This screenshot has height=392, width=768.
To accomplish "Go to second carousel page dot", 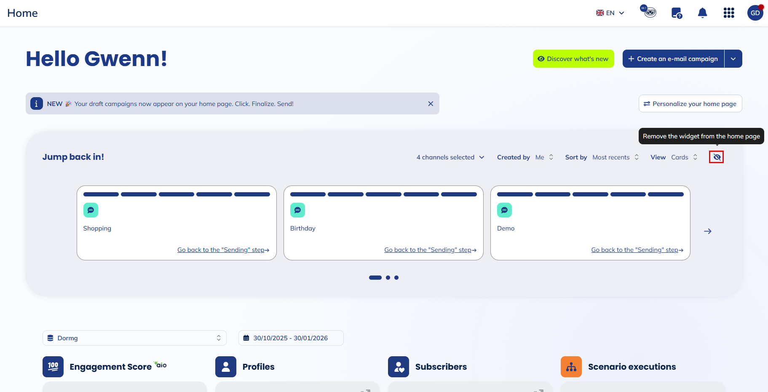I will point(388,278).
